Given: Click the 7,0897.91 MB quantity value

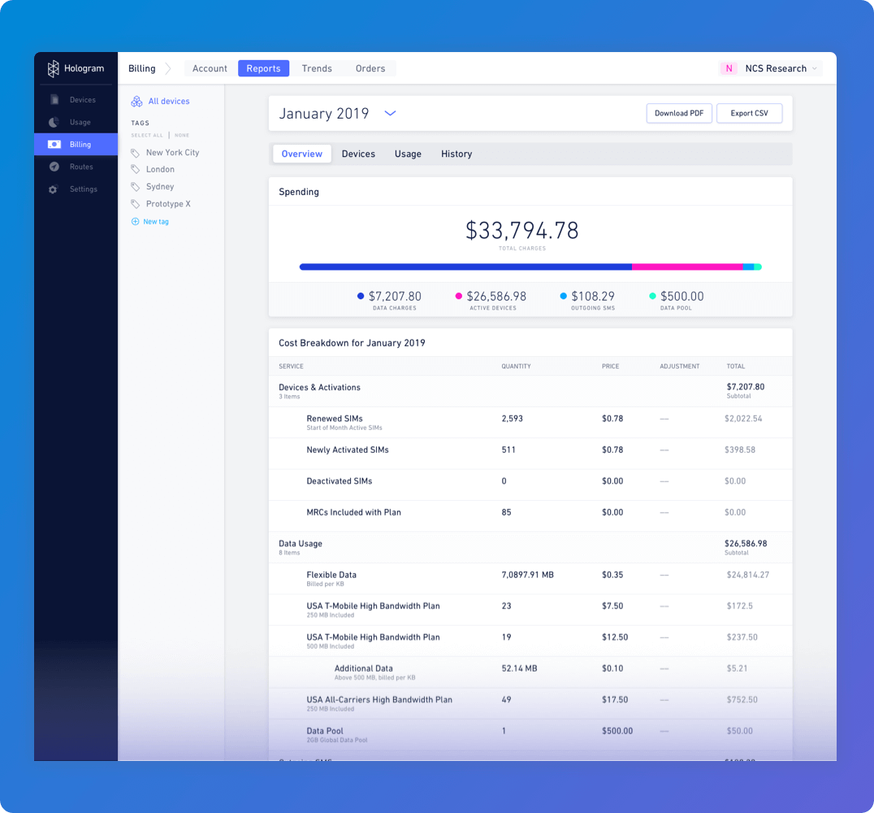Looking at the screenshot, I should coord(527,575).
